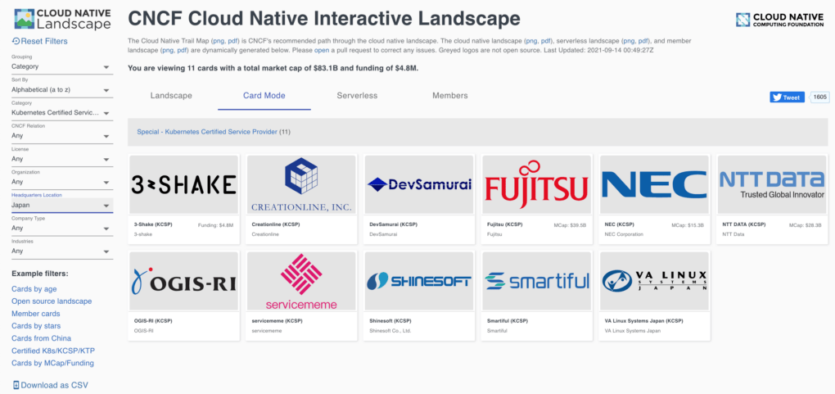Click the servicememe (KCSP) card title
This screenshot has height=394, width=835.
[x=277, y=321]
